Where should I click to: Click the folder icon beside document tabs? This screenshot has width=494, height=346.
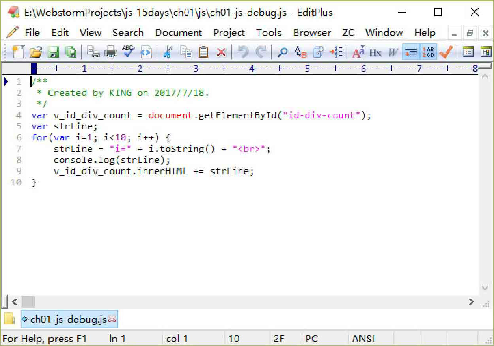pyautogui.click(x=9, y=319)
